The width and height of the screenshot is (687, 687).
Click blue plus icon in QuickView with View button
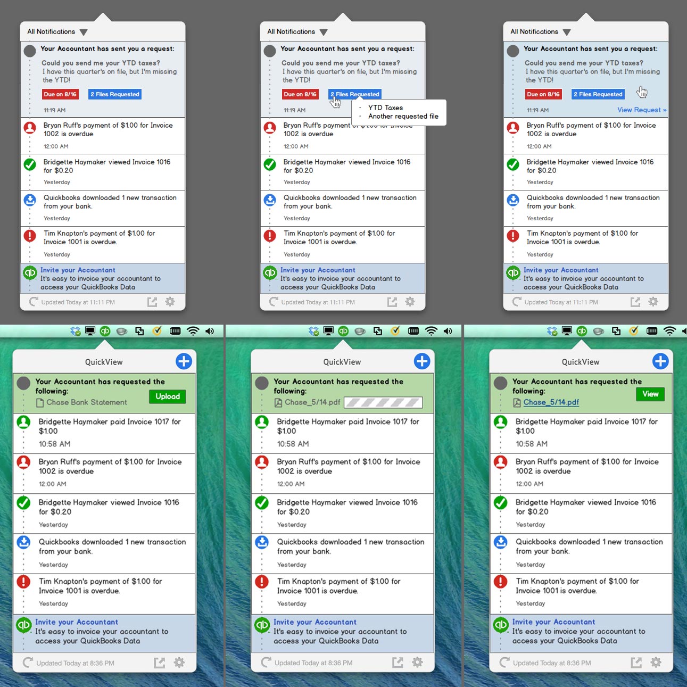pos(660,361)
